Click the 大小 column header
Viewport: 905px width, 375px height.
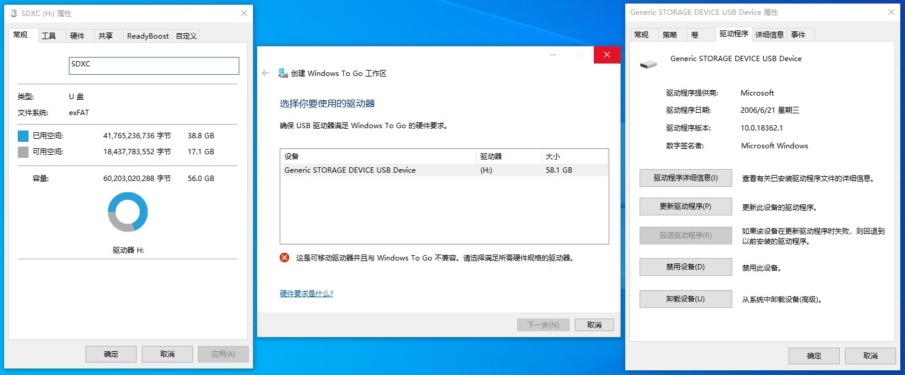(x=575, y=157)
